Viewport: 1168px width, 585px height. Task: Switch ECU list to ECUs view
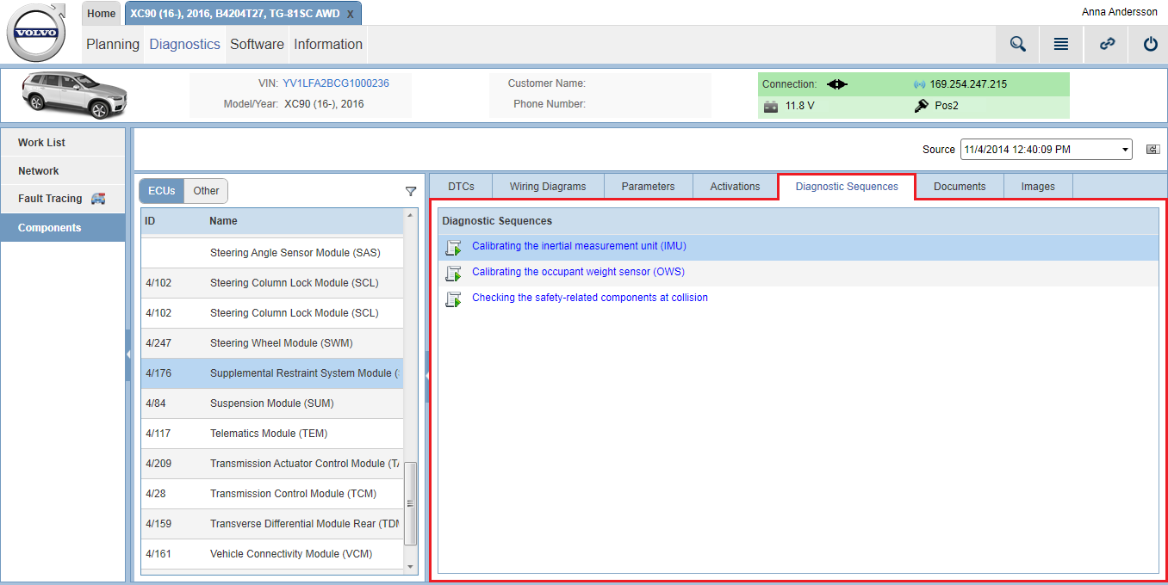[x=162, y=191]
